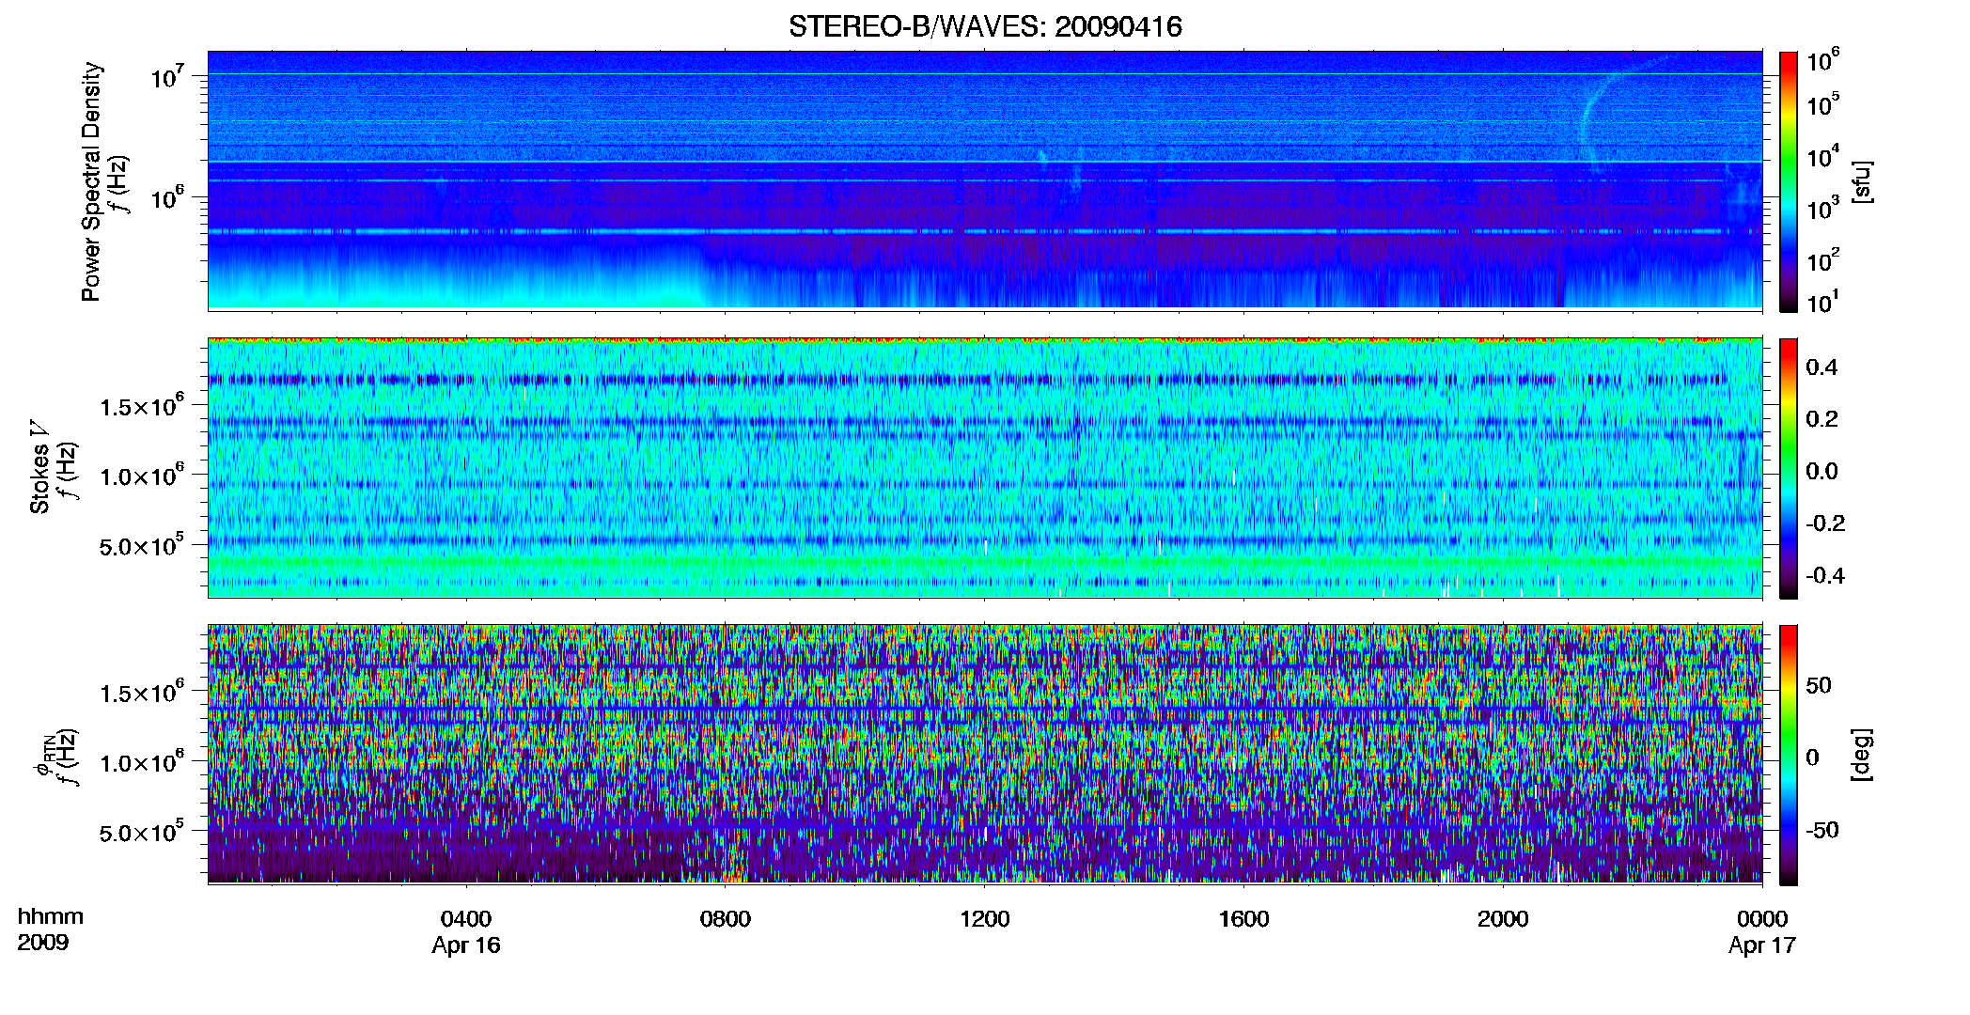Click the Power Spectral Density axis label
This screenshot has height=1015, width=1970.
91,181
